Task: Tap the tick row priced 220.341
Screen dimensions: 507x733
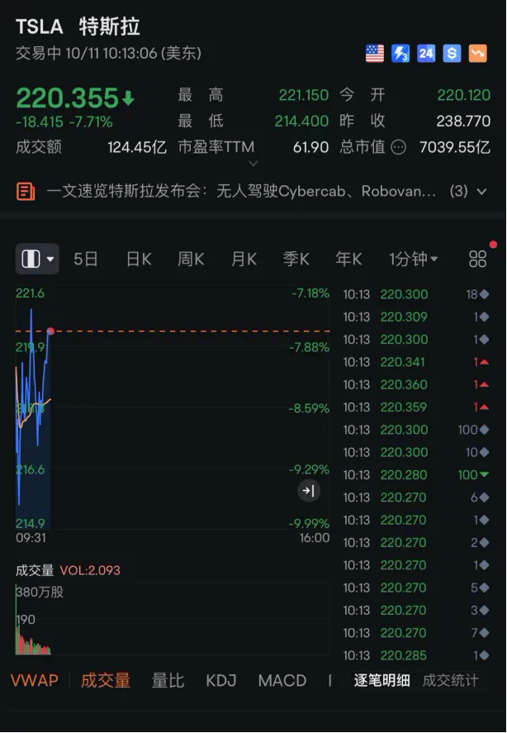Action: 416,362
